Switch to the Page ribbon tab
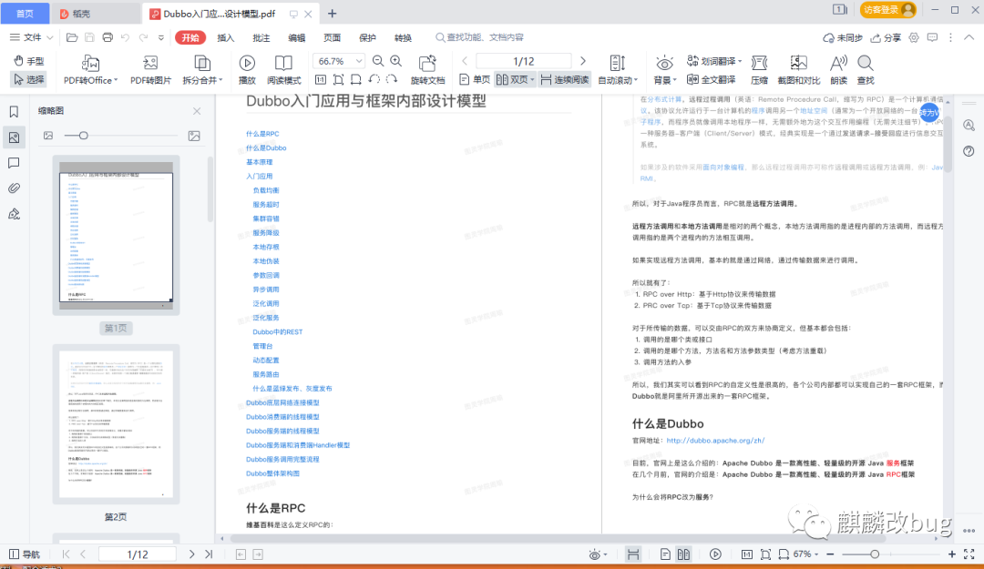The height and width of the screenshot is (569, 984). click(332, 37)
